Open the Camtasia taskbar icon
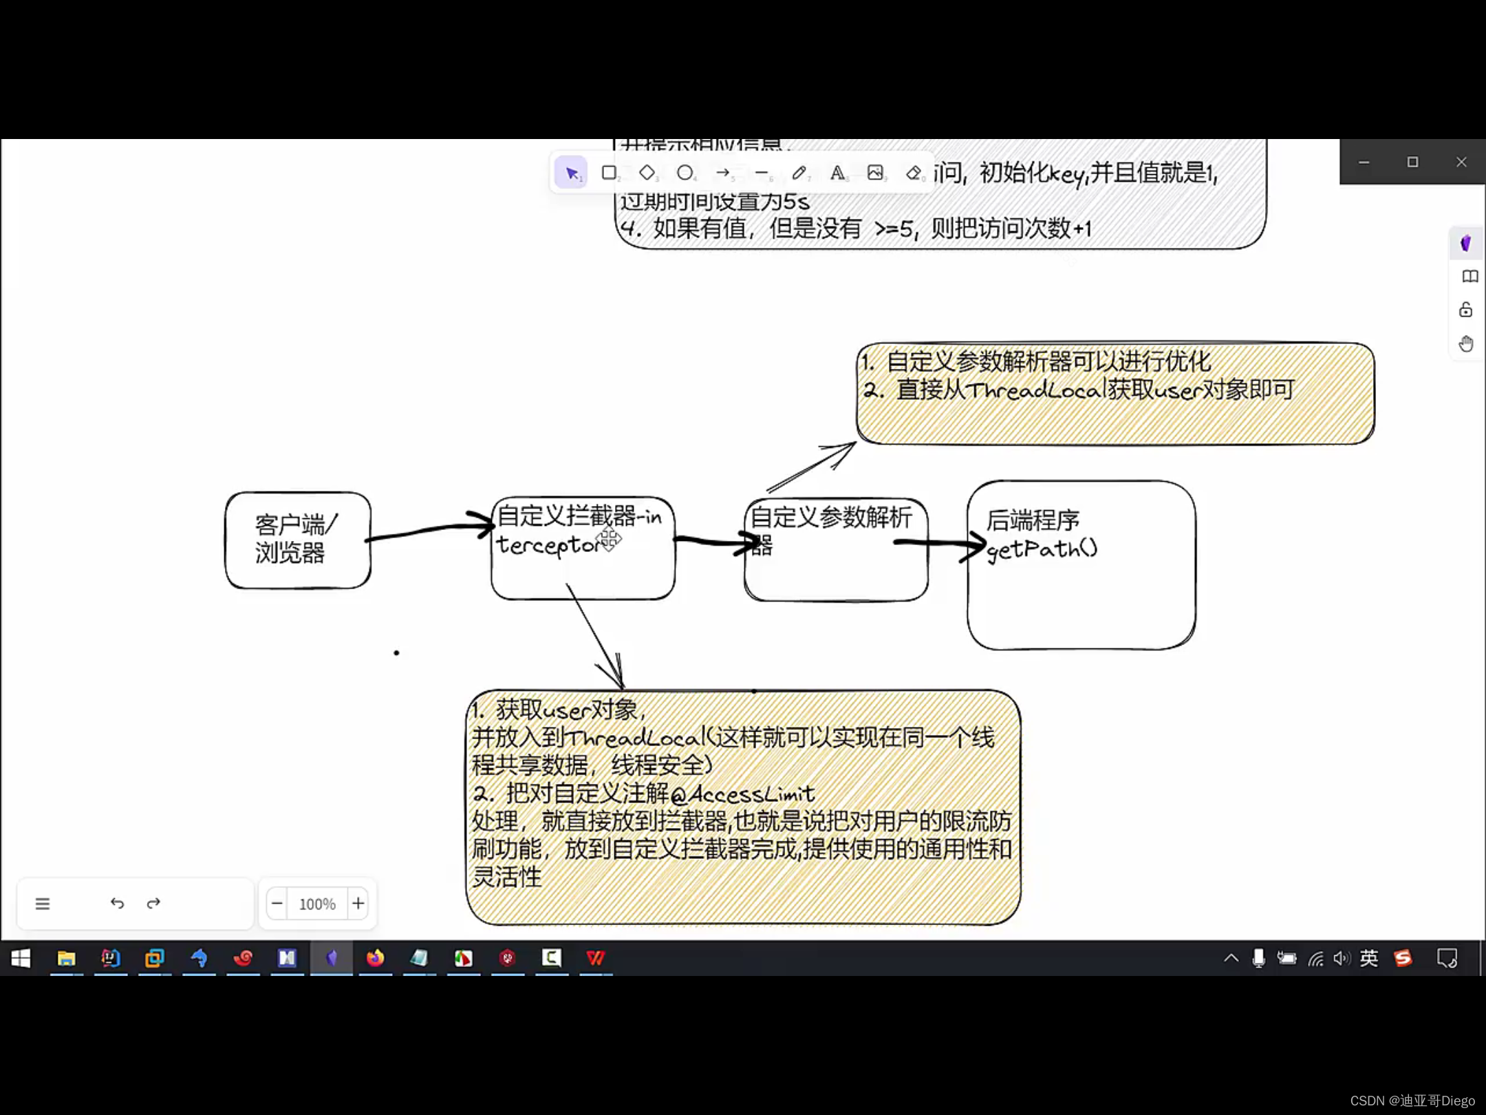The width and height of the screenshot is (1486, 1115). pos(552,958)
